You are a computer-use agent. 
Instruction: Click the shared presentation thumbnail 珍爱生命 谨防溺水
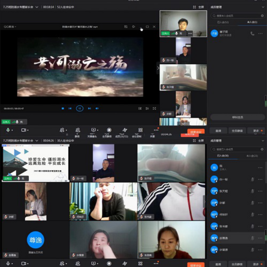(36, 163)
